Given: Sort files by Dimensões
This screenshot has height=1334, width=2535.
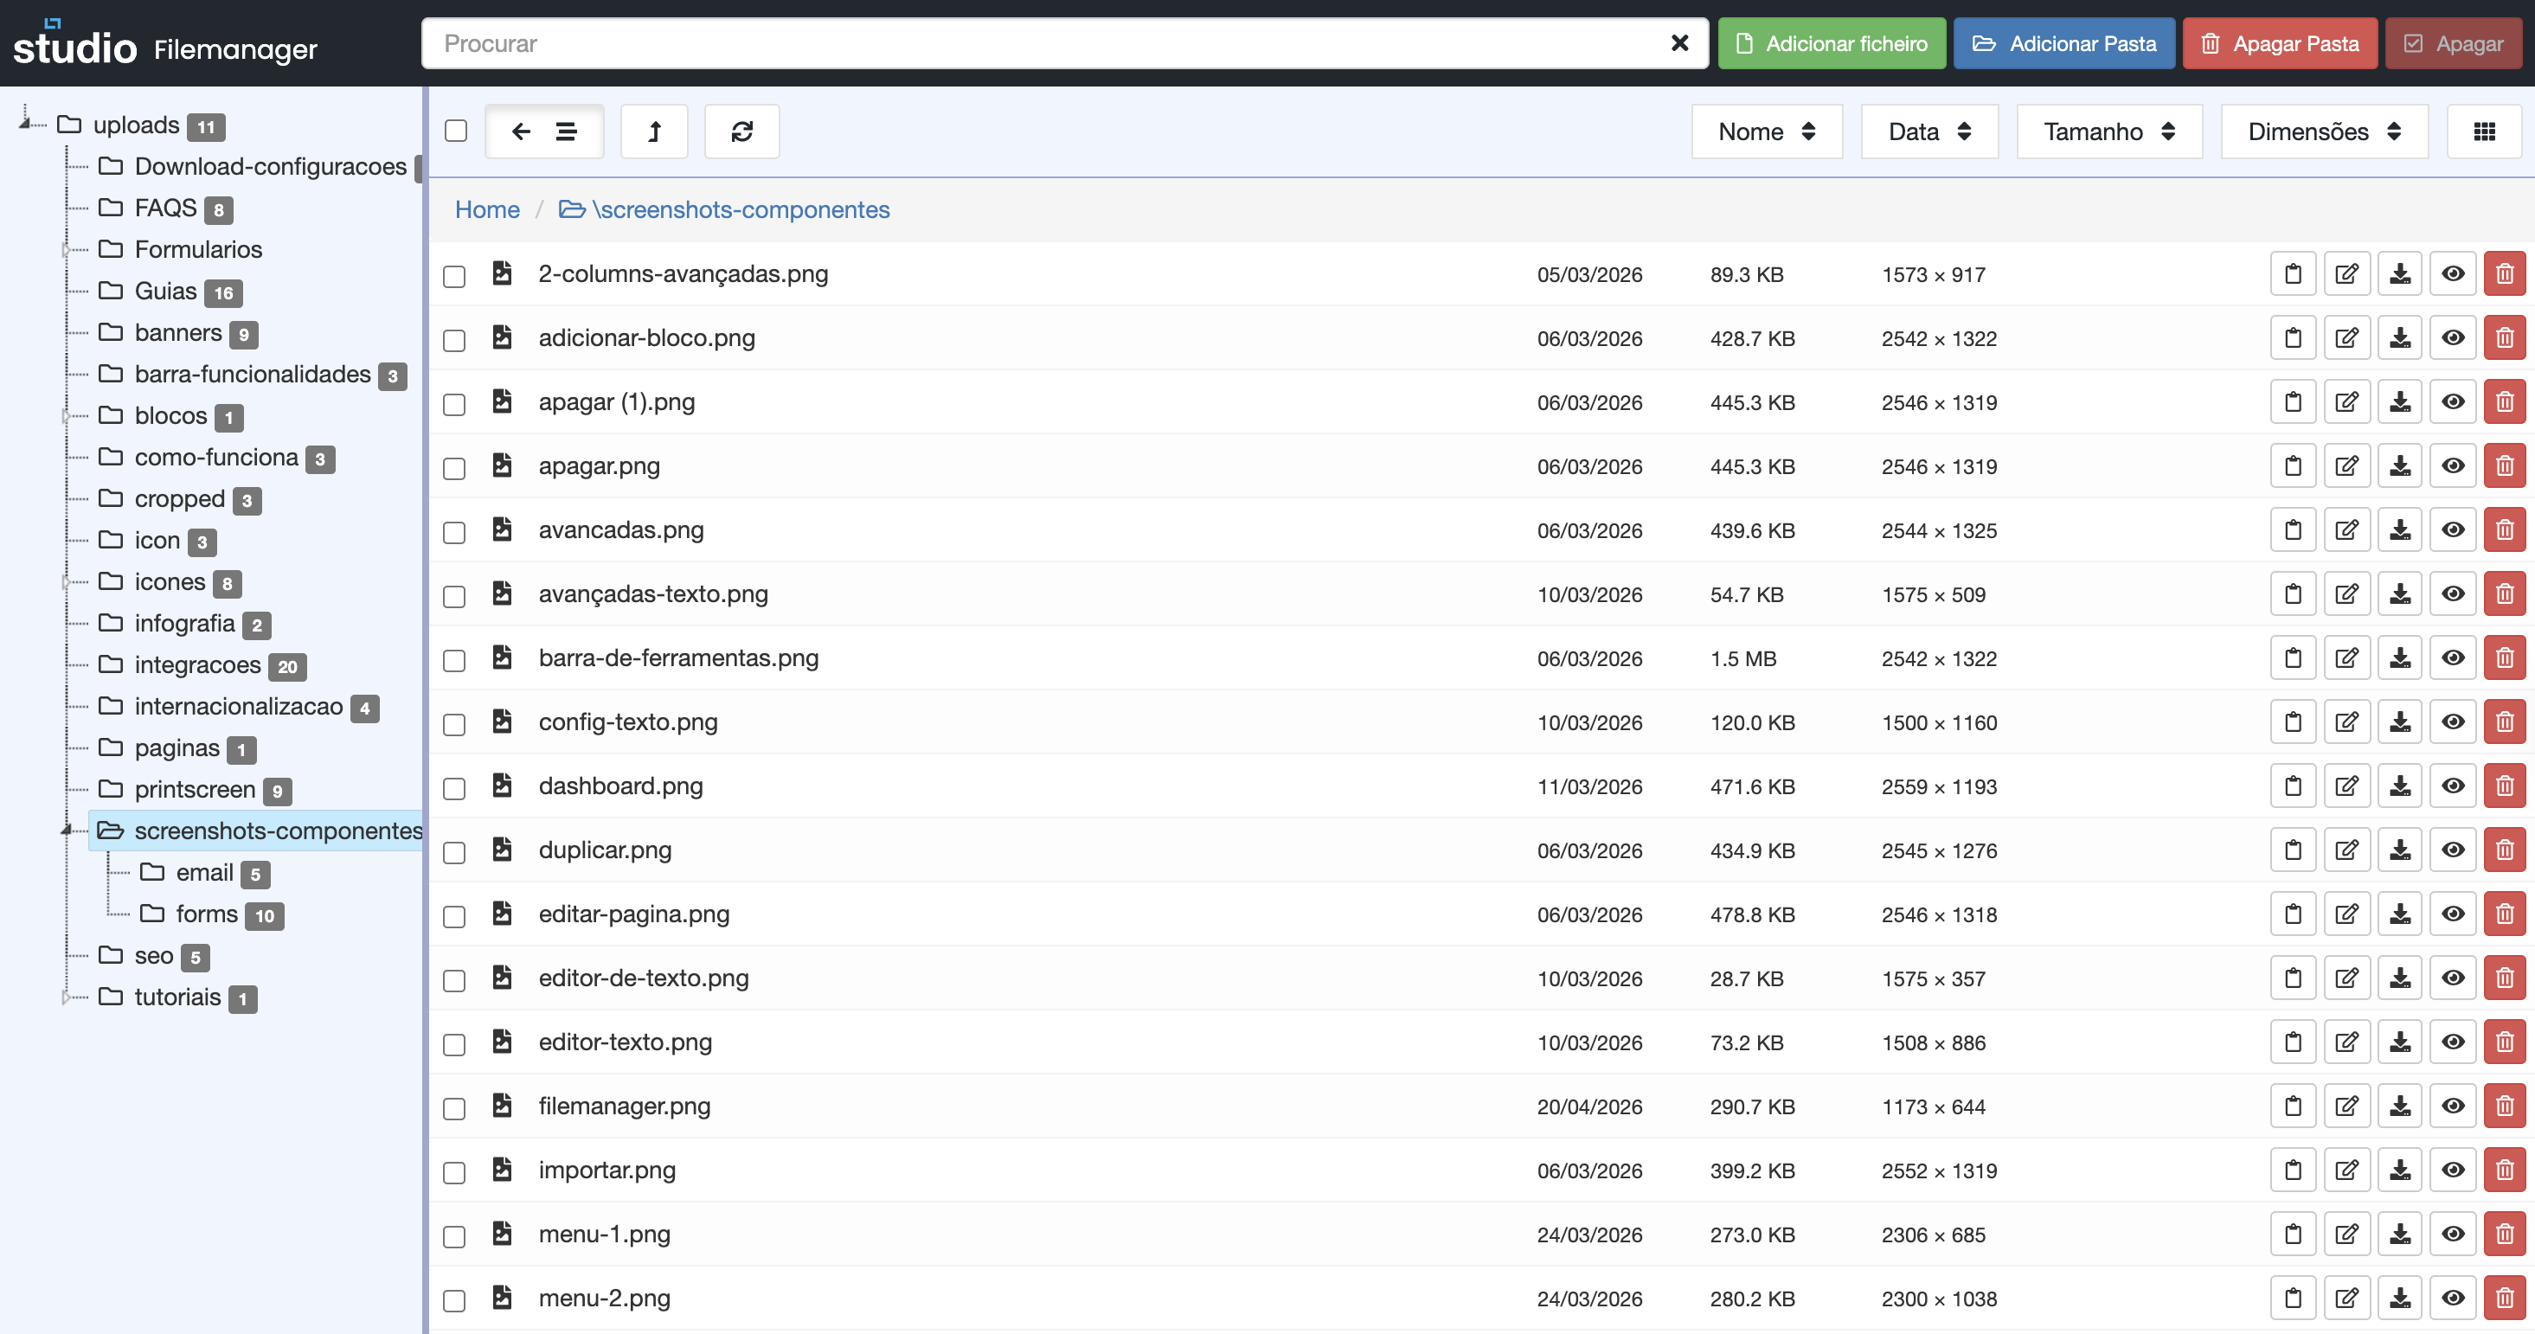Looking at the screenshot, I should point(2323,131).
